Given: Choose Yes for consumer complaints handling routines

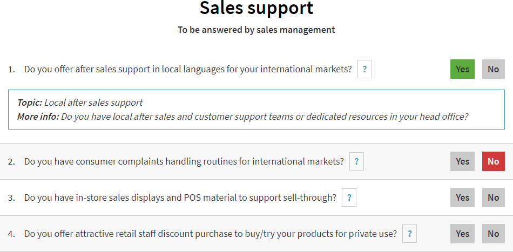Looking at the screenshot, I should click(462, 161).
